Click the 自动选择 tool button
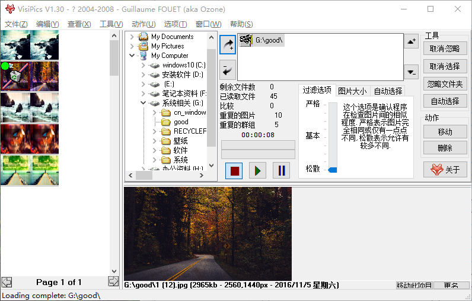The width and height of the screenshot is (472, 301). [445, 101]
